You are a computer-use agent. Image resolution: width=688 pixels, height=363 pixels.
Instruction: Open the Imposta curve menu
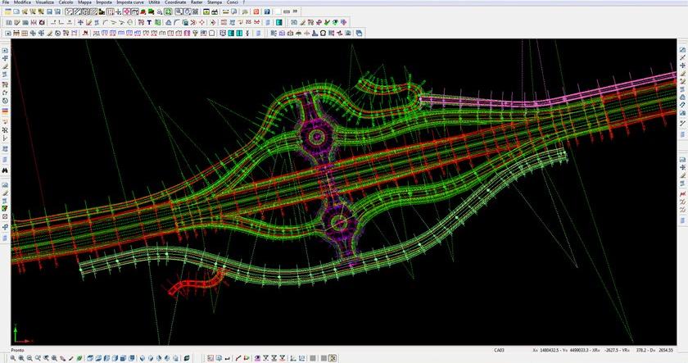click(130, 3)
